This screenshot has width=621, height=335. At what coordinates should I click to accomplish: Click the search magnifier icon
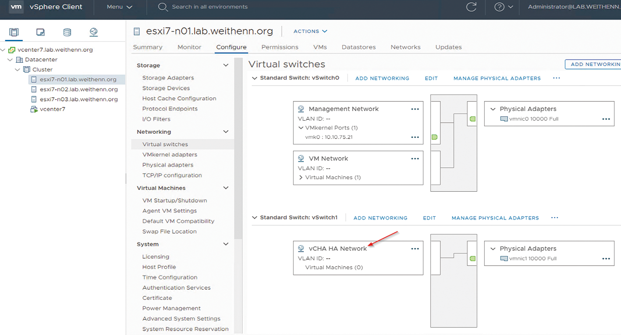[x=163, y=7]
